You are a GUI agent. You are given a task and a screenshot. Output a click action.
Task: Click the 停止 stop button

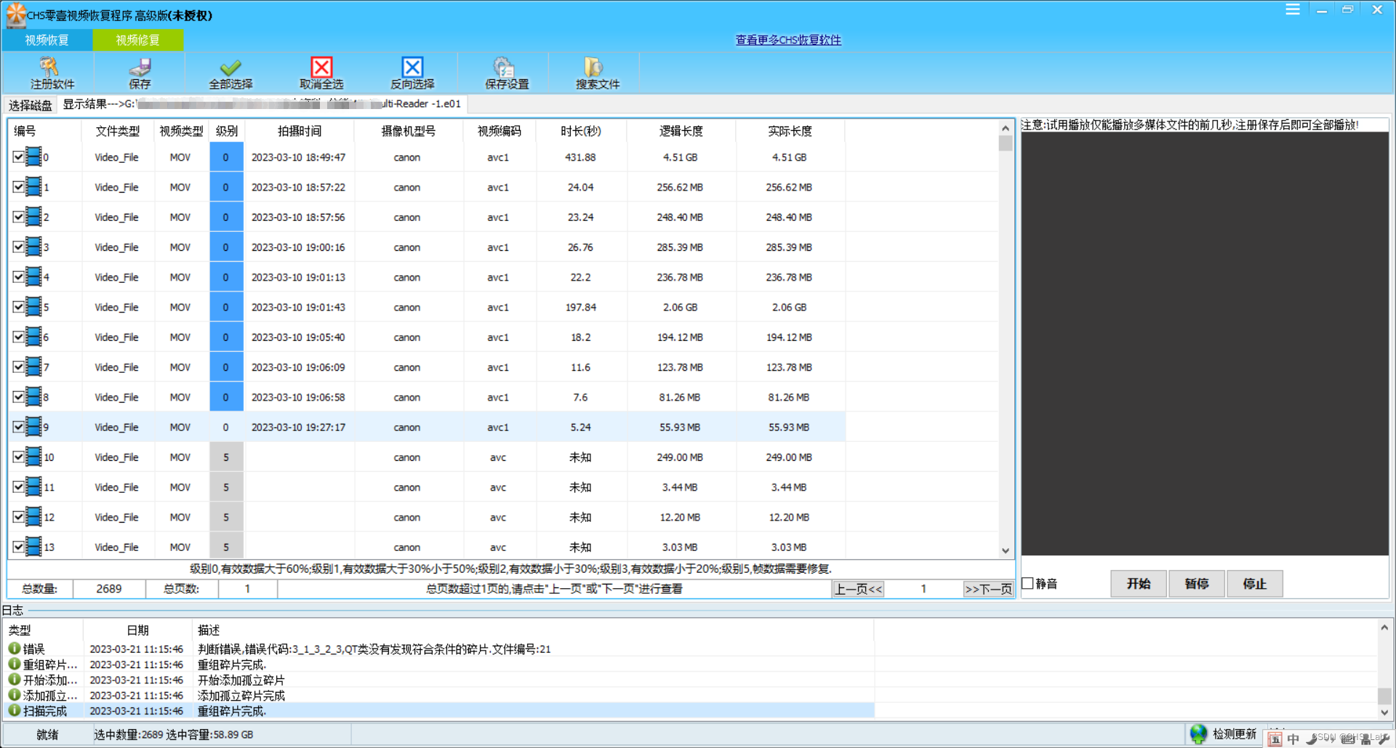pos(1255,584)
